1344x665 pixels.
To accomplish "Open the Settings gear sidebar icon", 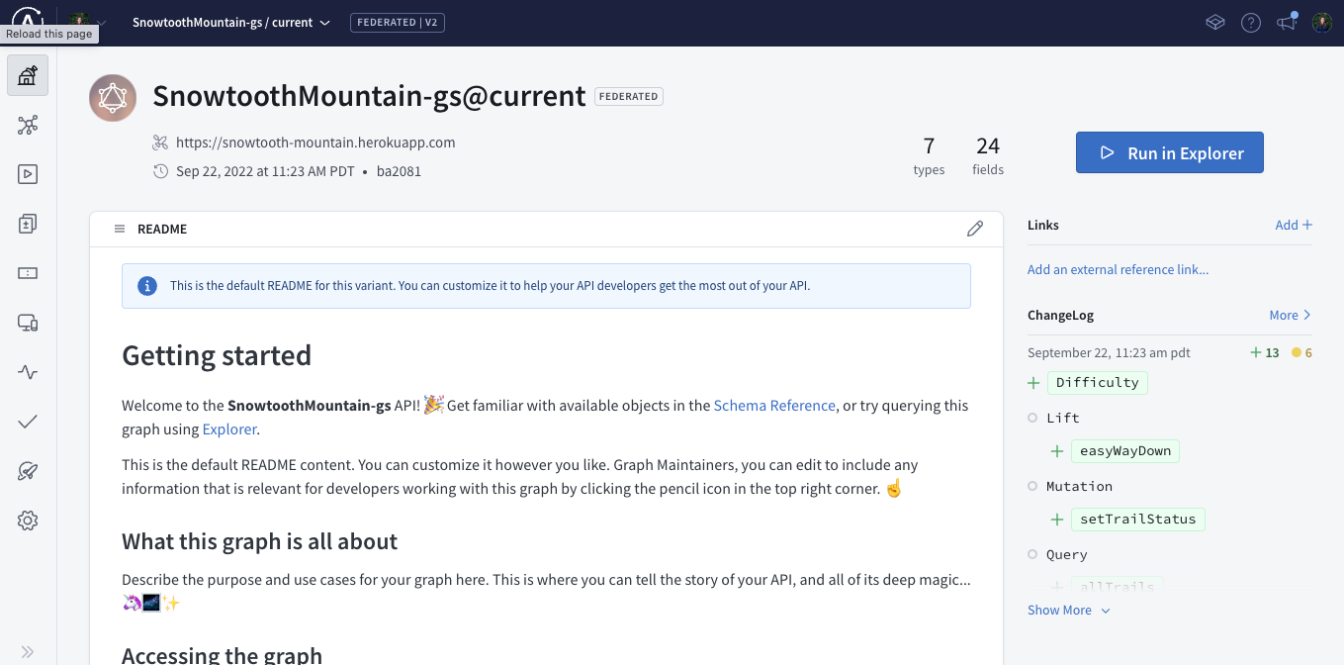I will pyautogui.click(x=28, y=521).
